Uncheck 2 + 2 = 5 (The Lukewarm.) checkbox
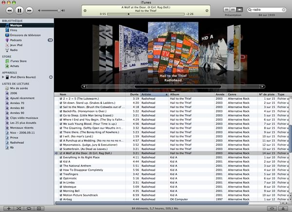Viewport: 292px width, 212px height. tap(61, 98)
